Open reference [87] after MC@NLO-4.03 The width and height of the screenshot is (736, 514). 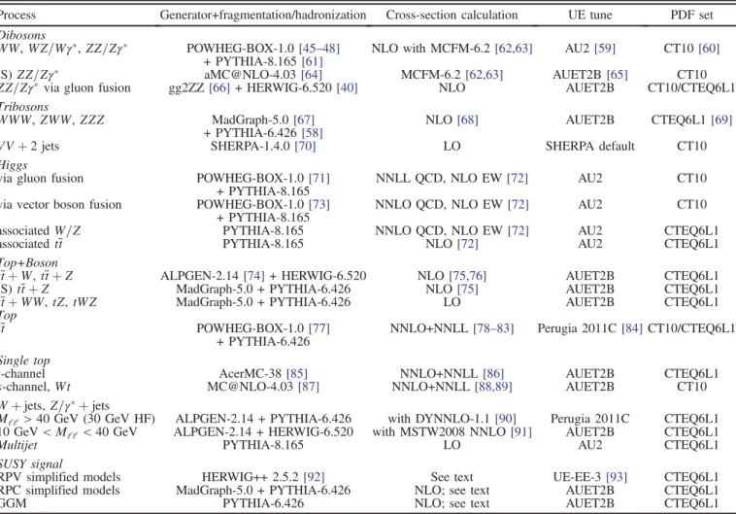tap(309, 387)
